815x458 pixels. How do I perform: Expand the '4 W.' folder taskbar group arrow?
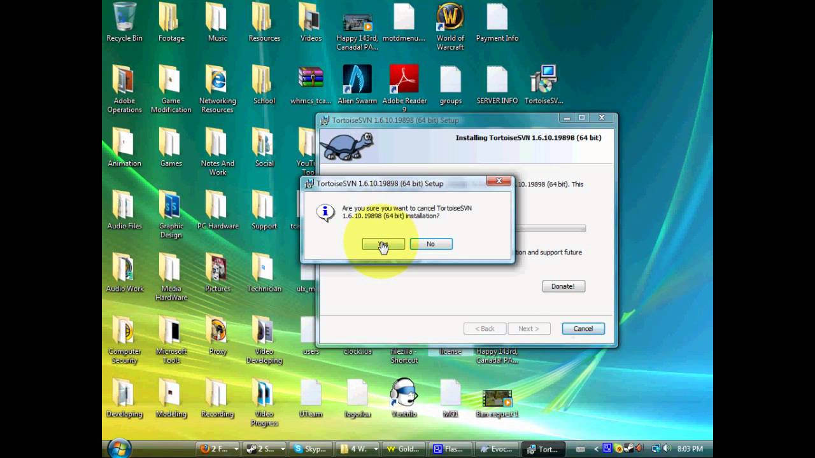tap(376, 449)
